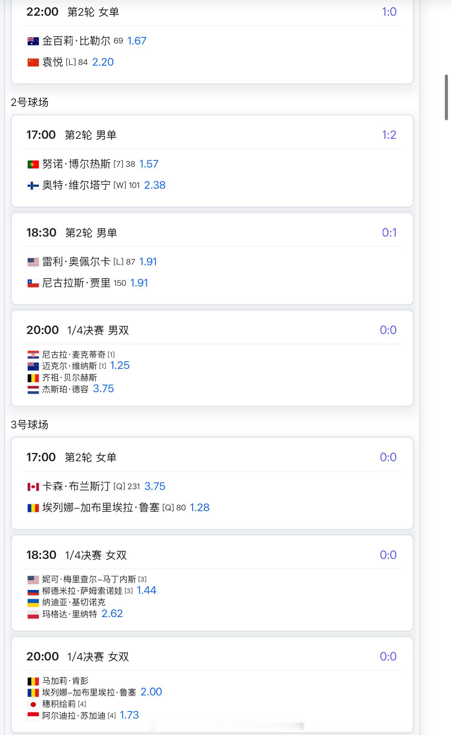This screenshot has width=451, height=735.
Task: Click the Portugal flag beside 努诺·博尔热斯
Action: [x=33, y=164]
